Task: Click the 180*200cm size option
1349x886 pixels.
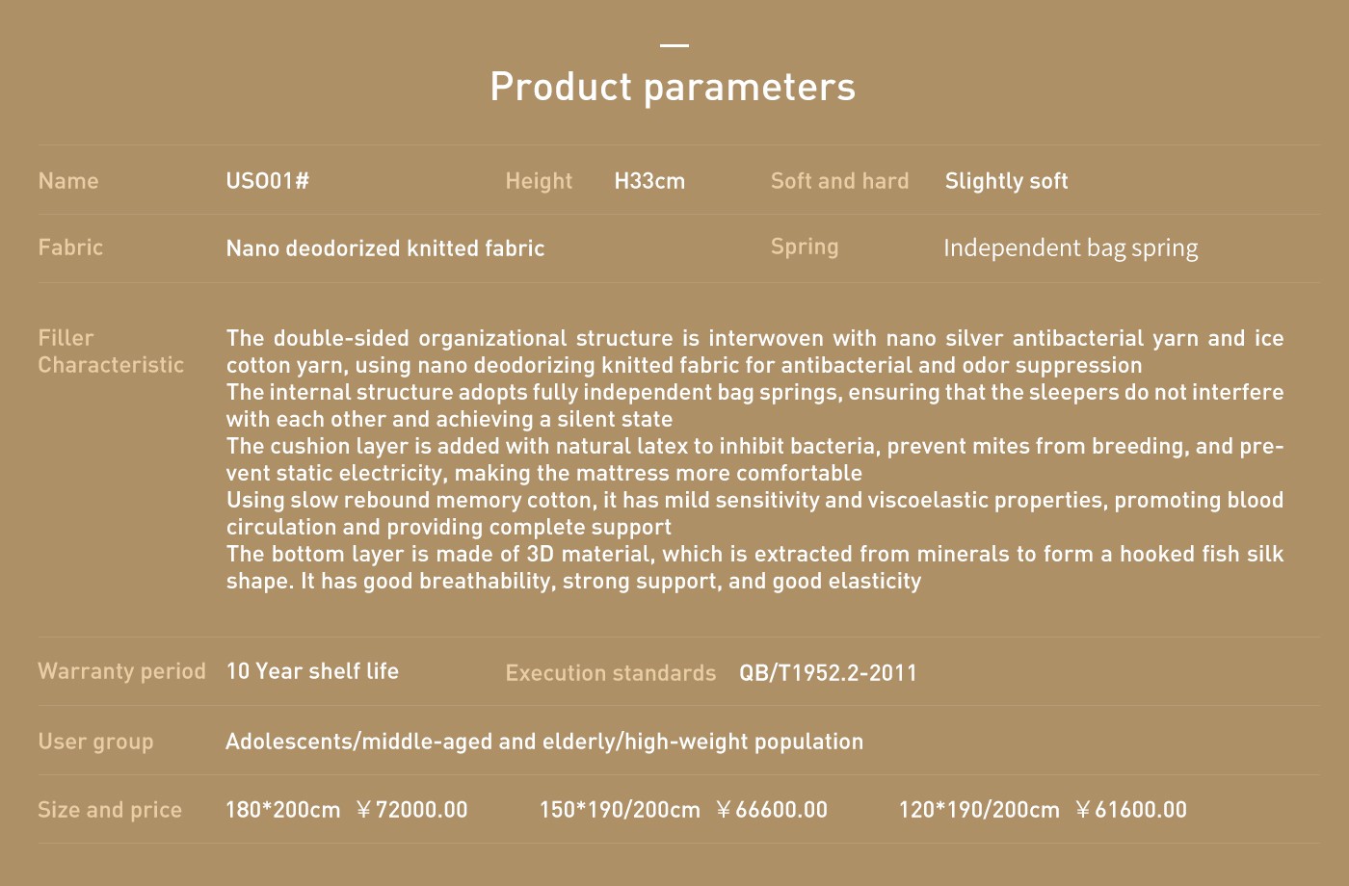Action: click(282, 810)
